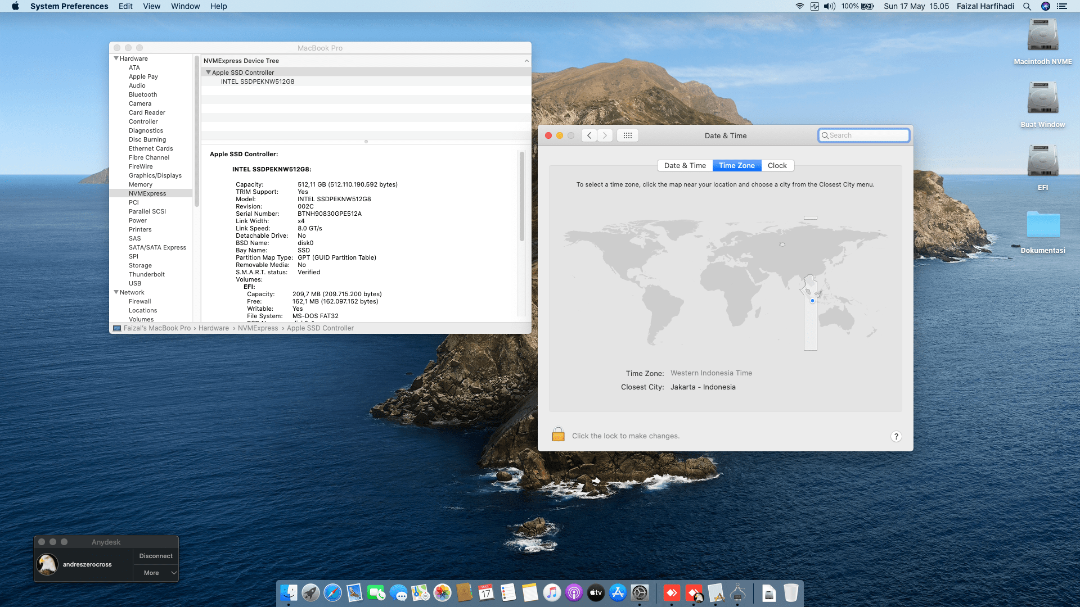Click the lock to make changes

(558, 434)
